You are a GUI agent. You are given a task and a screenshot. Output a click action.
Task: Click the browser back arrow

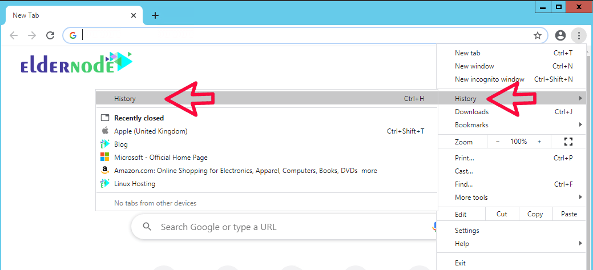[14, 35]
